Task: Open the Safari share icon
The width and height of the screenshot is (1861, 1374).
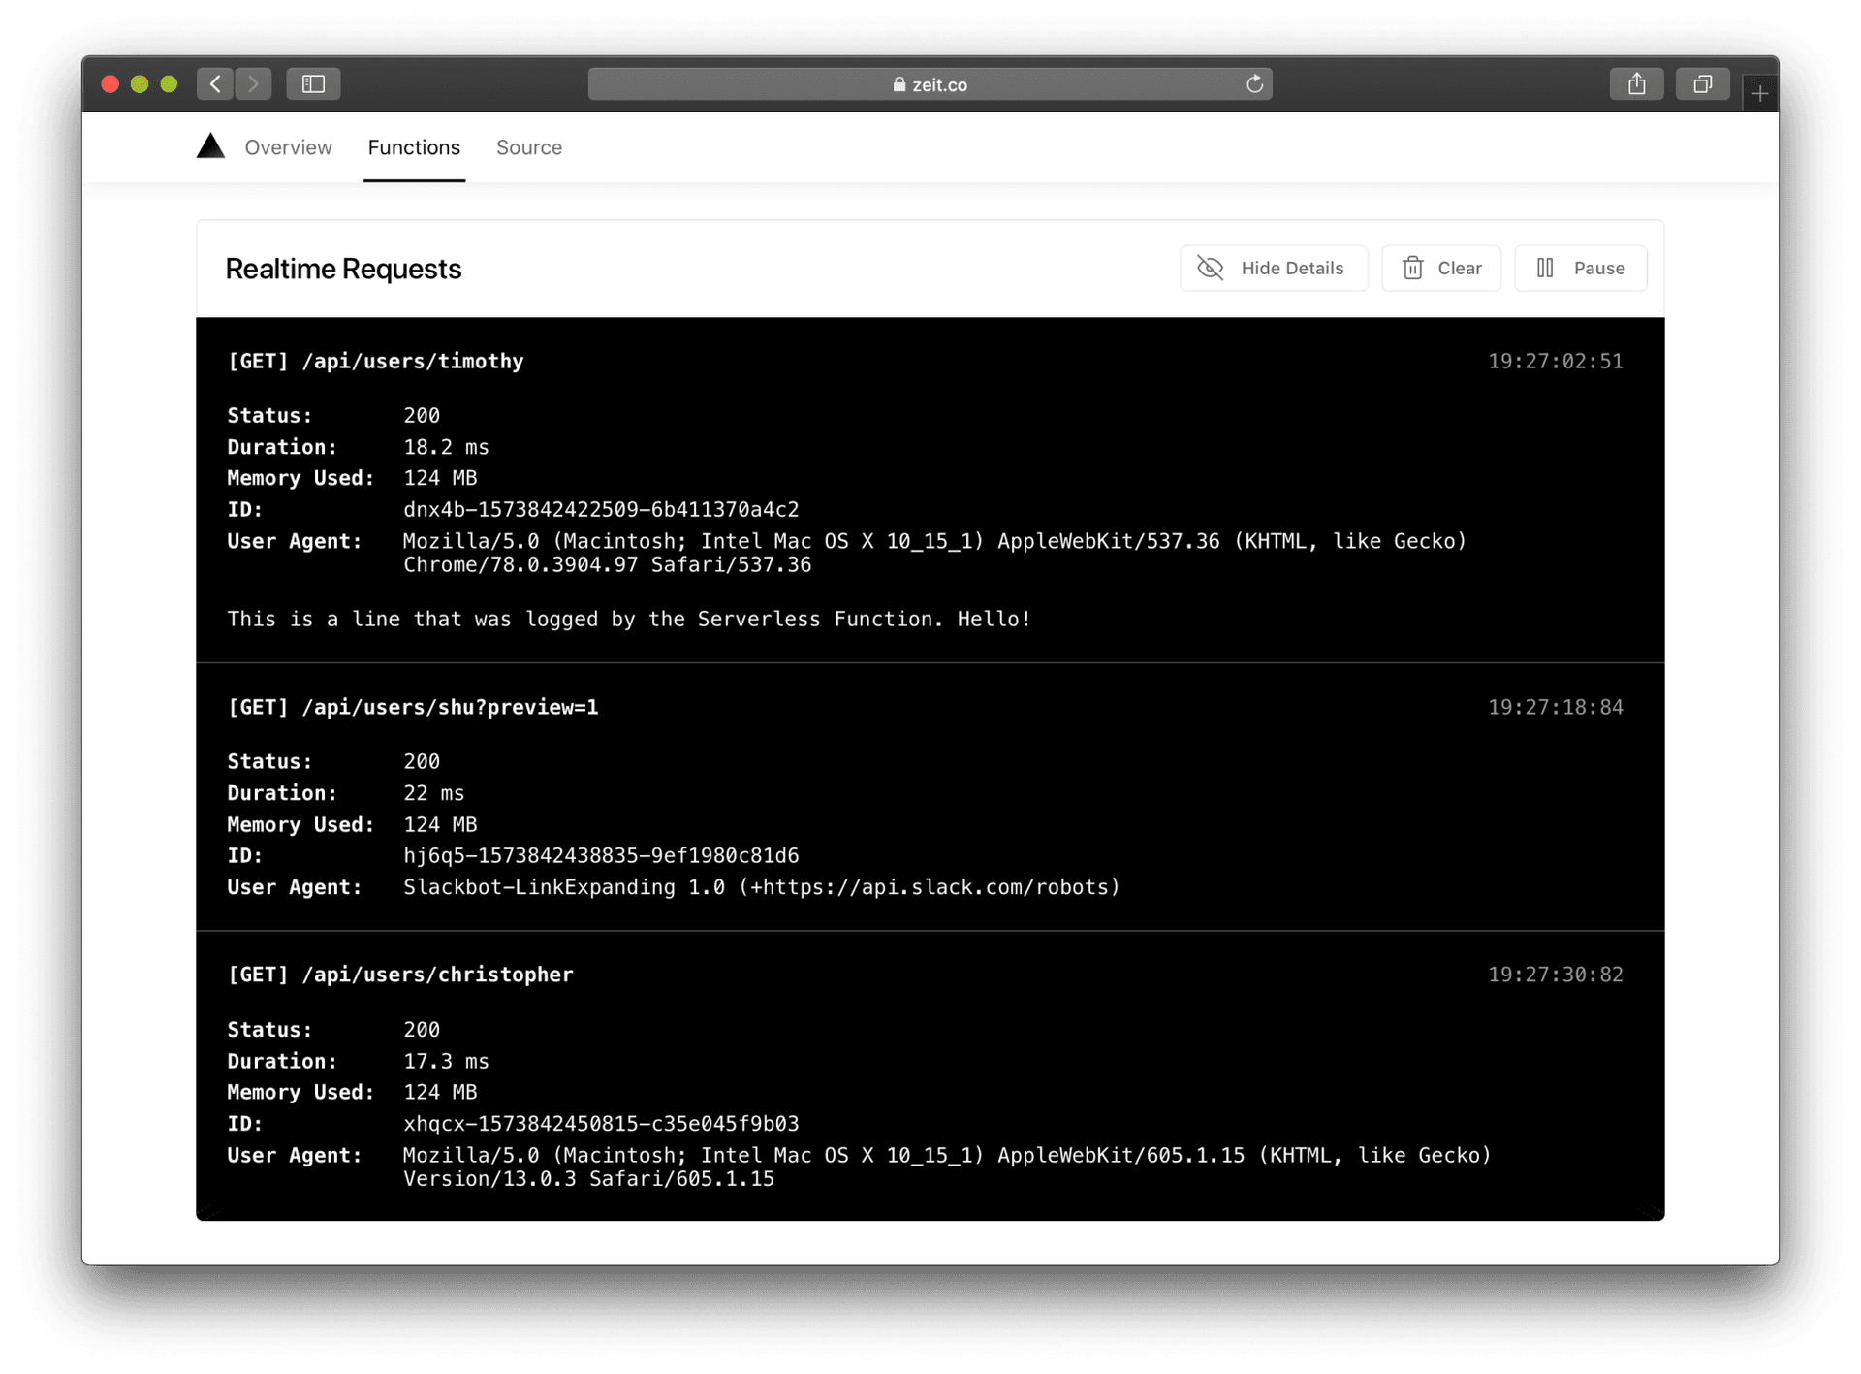Action: [x=1636, y=84]
